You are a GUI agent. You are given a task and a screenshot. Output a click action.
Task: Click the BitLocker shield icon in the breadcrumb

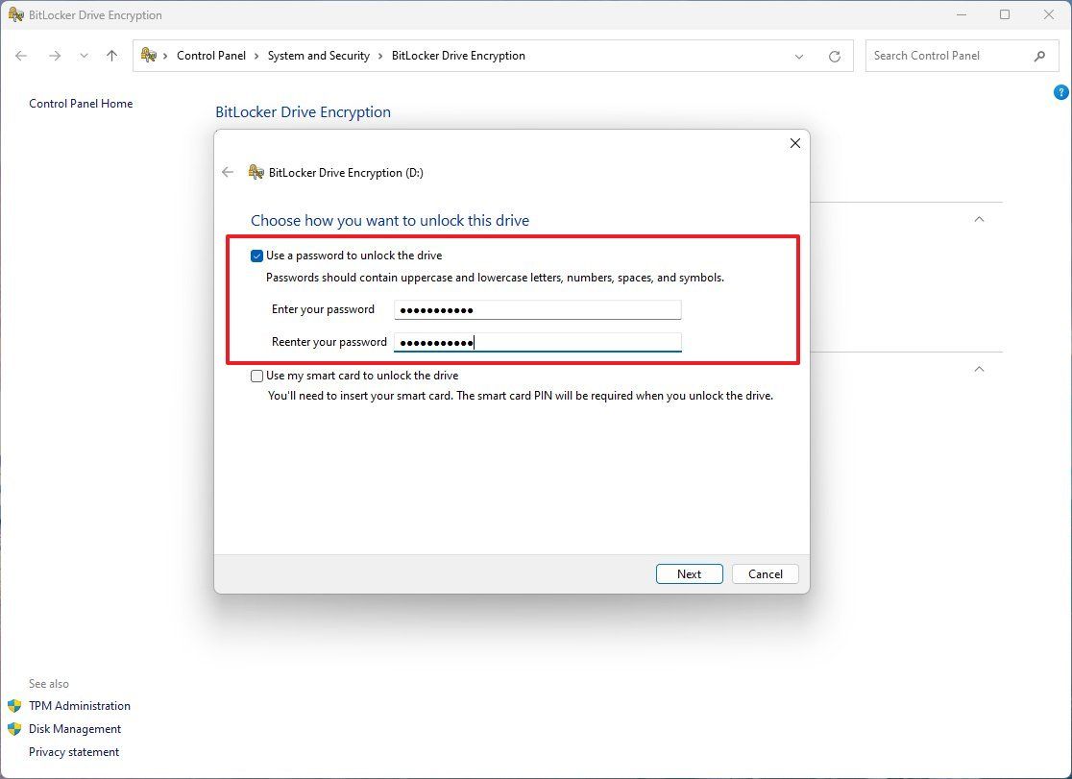click(146, 55)
